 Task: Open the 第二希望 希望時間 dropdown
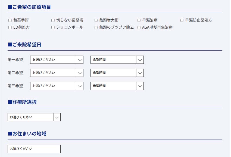113,73
